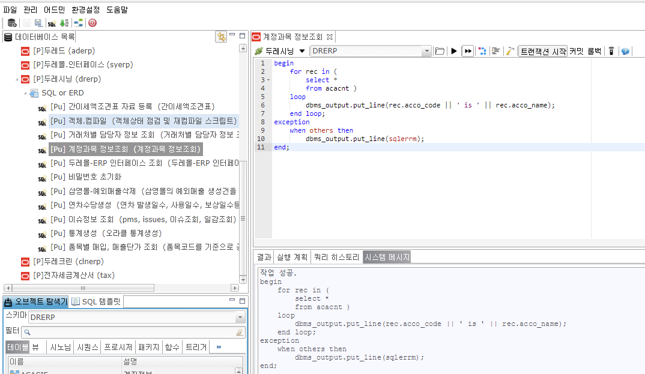This screenshot has width=645, height=374.
Task: Run all statements using the double-play icon
Action: pyautogui.click(x=468, y=51)
